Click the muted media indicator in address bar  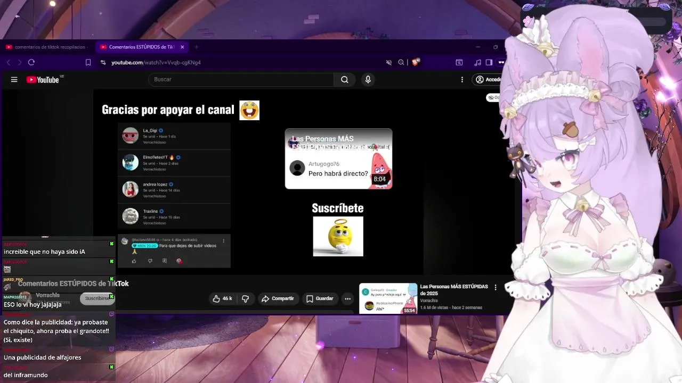click(389, 62)
